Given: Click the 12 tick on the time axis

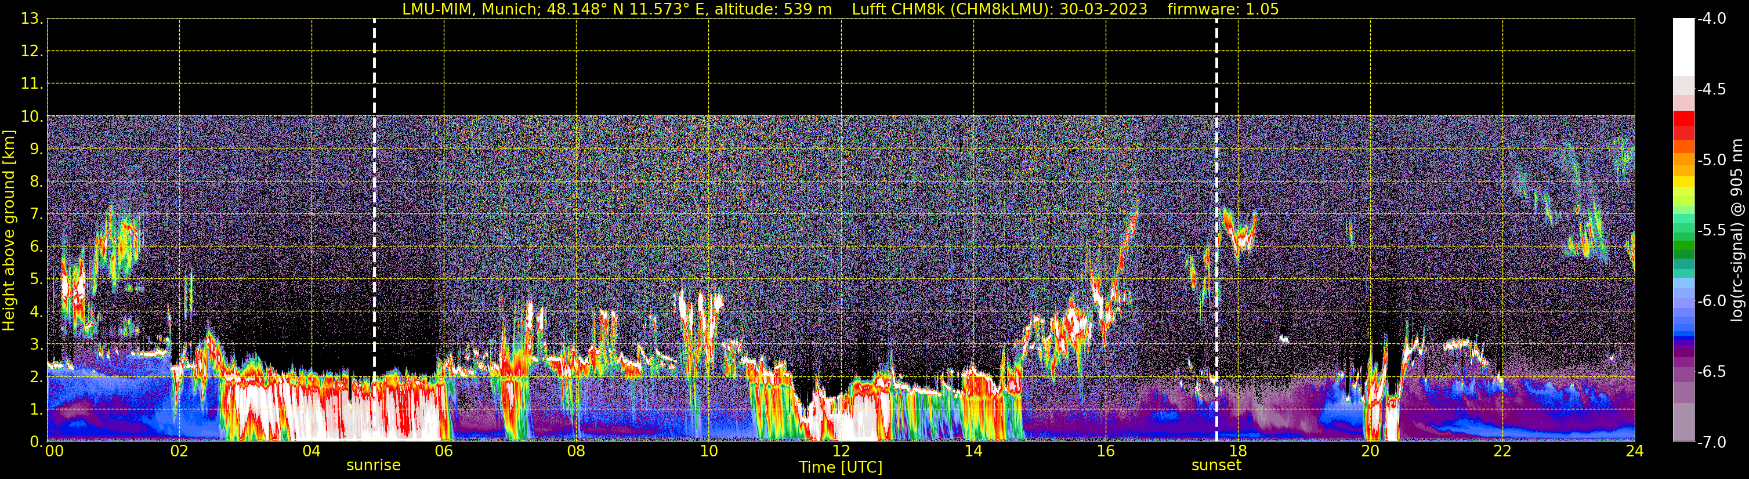Looking at the screenshot, I should pyautogui.click(x=841, y=451).
